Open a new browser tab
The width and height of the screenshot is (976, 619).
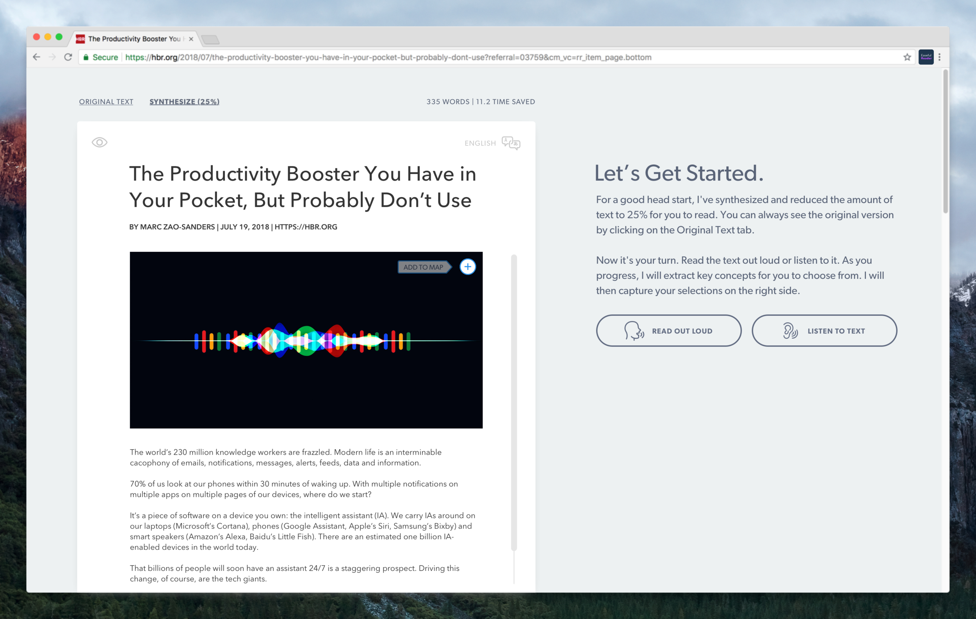[210, 39]
